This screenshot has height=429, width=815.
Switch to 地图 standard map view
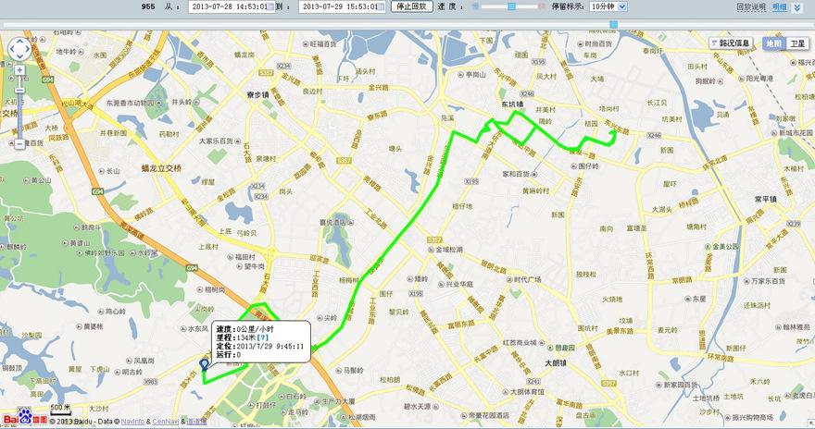point(774,43)
